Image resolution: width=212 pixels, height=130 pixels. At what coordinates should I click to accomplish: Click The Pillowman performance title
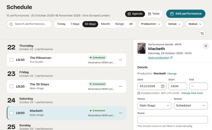point(41,58)
